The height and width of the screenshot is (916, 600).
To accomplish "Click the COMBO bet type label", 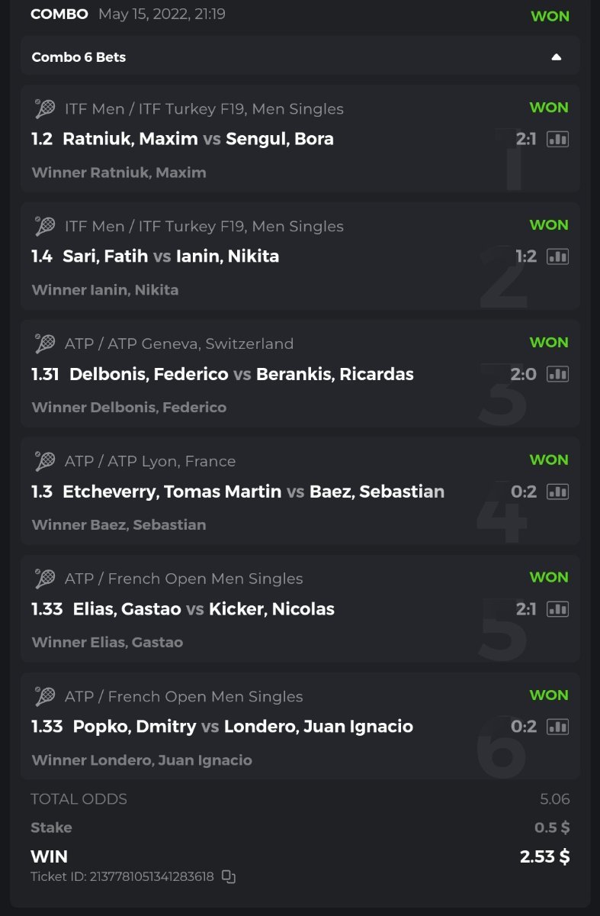I will tap(59, 14).
